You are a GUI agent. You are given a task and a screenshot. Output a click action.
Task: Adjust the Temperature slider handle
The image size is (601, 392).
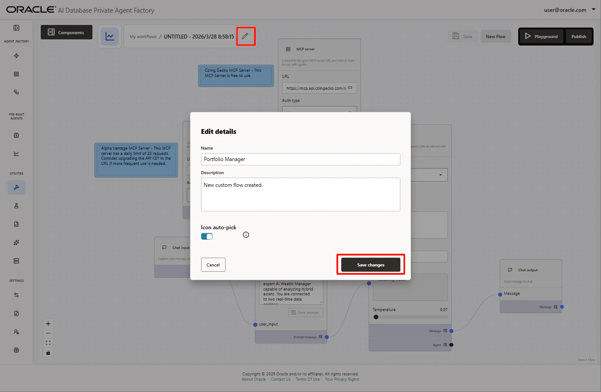(376, 317)
